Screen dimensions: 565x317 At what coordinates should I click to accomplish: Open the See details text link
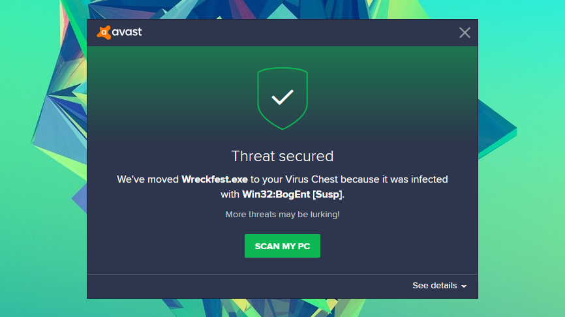point(435,286)
